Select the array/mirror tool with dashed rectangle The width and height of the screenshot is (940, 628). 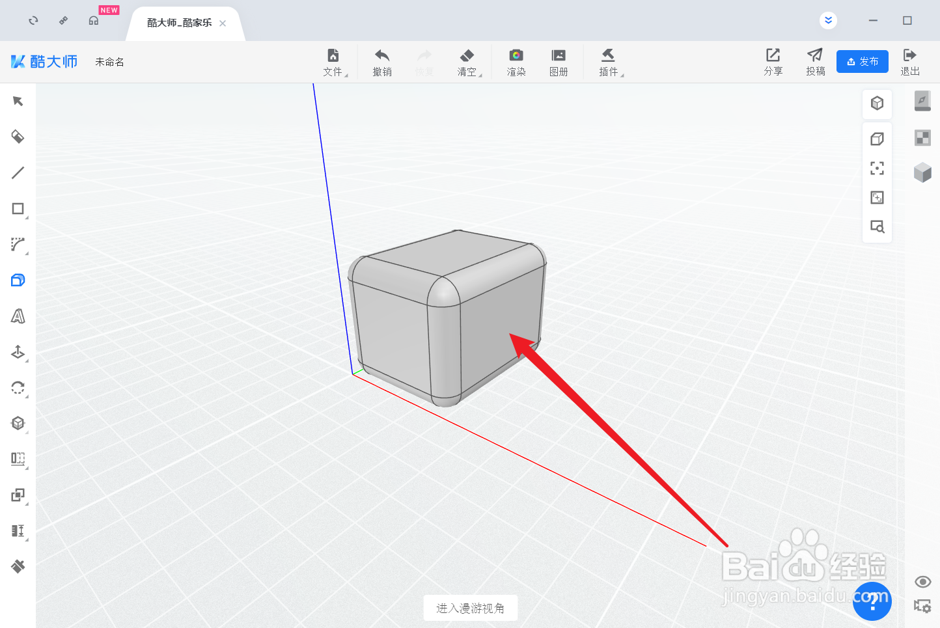point(18,459)
